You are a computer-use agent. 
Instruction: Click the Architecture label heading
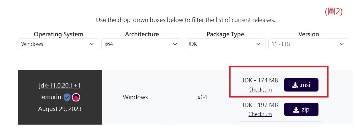[142, 34]
